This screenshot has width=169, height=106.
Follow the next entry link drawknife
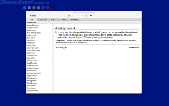tap(134, 47)
